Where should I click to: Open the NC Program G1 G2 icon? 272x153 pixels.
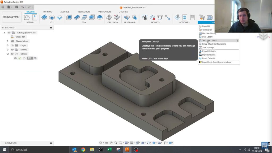click(185, 18)
